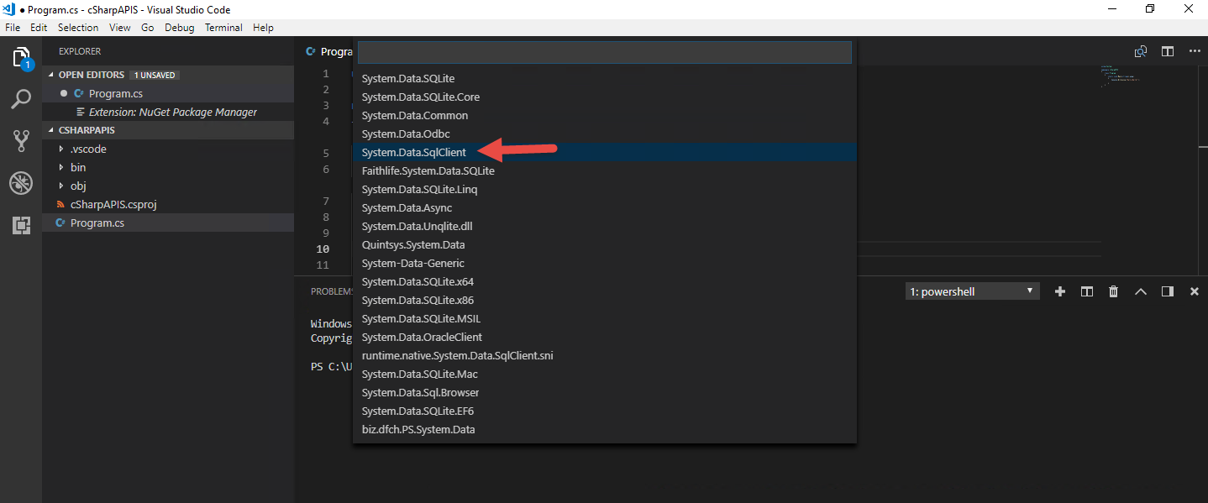Choose System.Data.SQLite.Mac package
The image size is (1208, 503).
(605, 374)
